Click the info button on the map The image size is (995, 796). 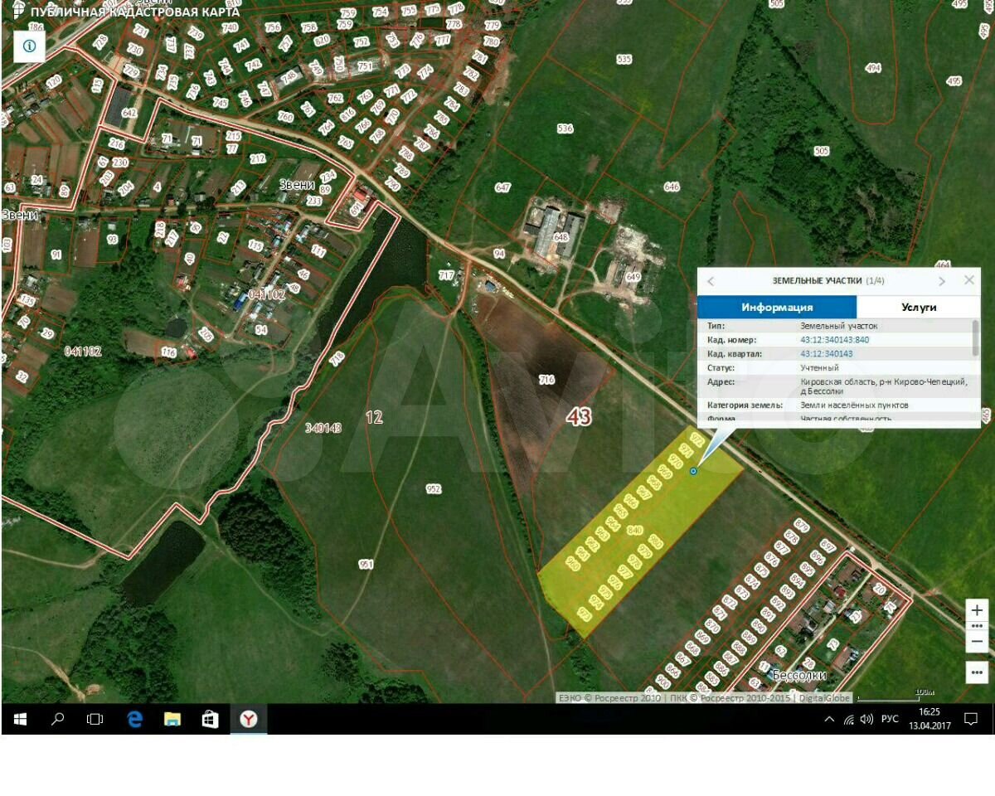coord(29,47)
